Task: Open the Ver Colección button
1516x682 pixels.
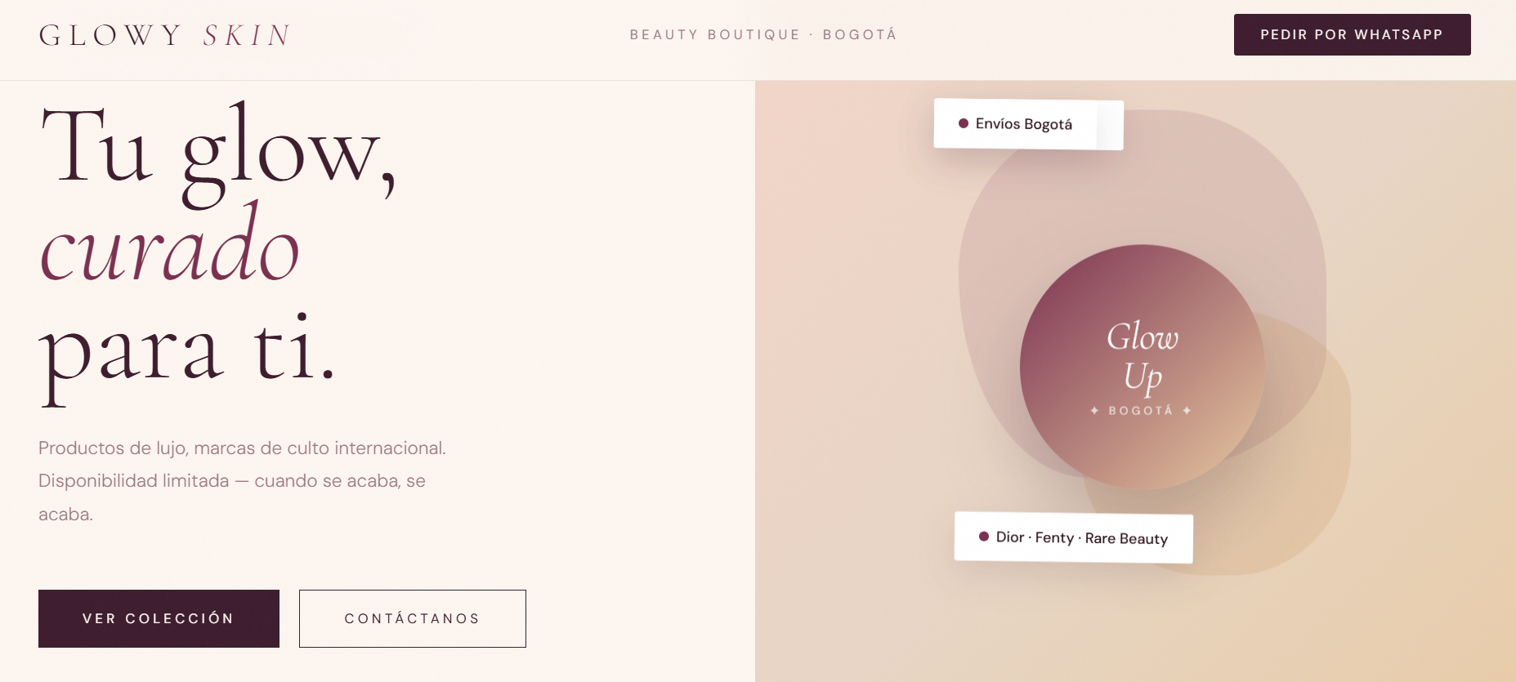Action: [159, 618]
